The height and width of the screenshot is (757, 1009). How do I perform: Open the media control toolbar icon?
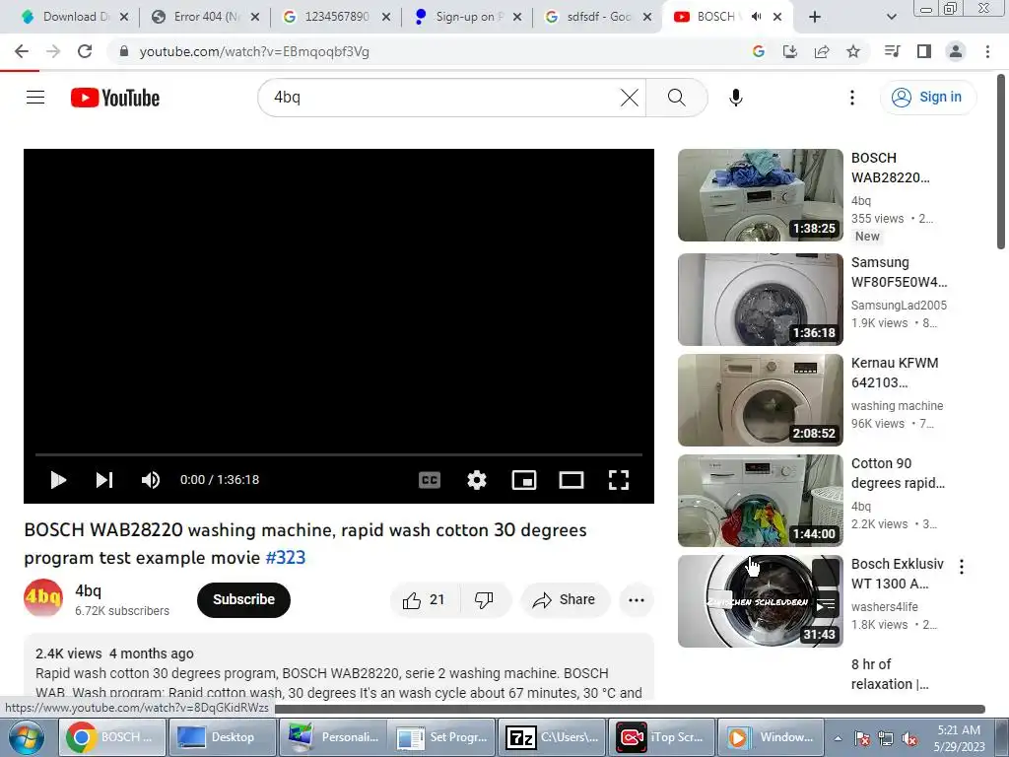tap(892, 51)
